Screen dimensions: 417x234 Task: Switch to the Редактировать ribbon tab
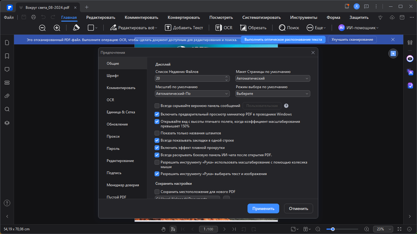tap(101, 17)
